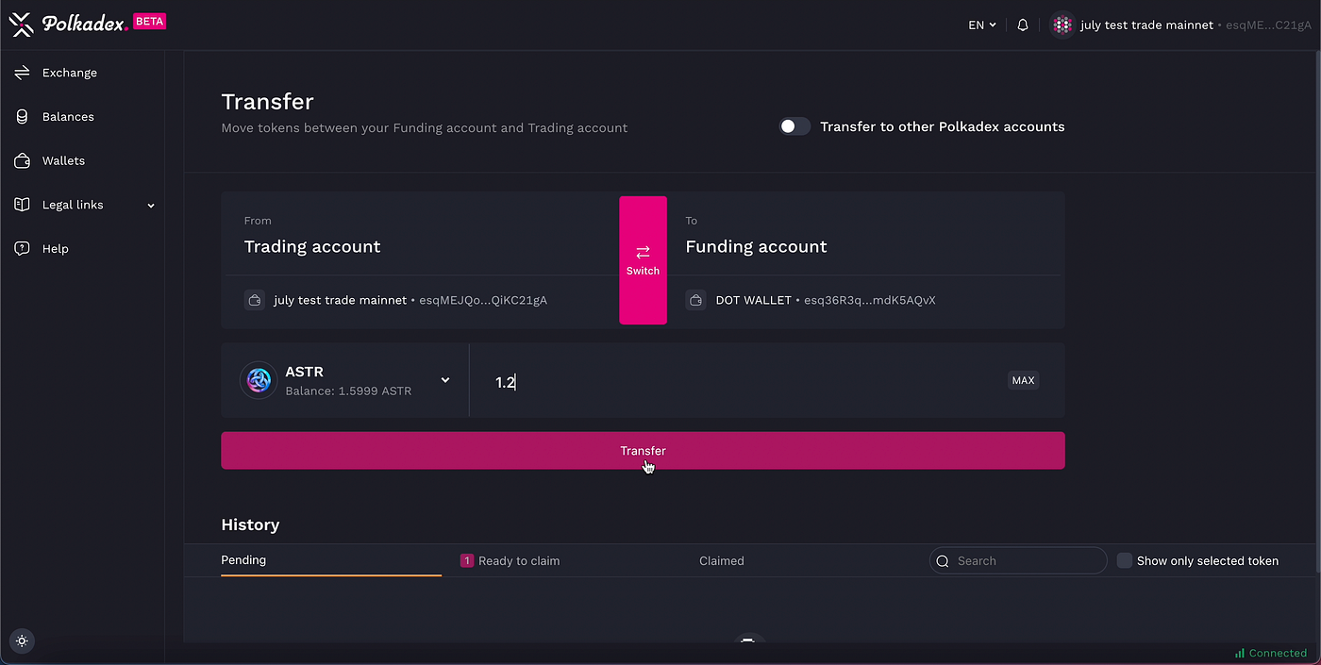Click the Polkadex logo
Screen dimensions: 1321x665
pos(68,25)
